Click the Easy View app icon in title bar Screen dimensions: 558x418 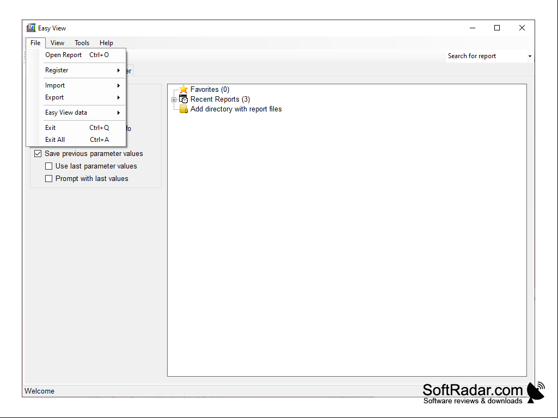click(x=31, y=28)
